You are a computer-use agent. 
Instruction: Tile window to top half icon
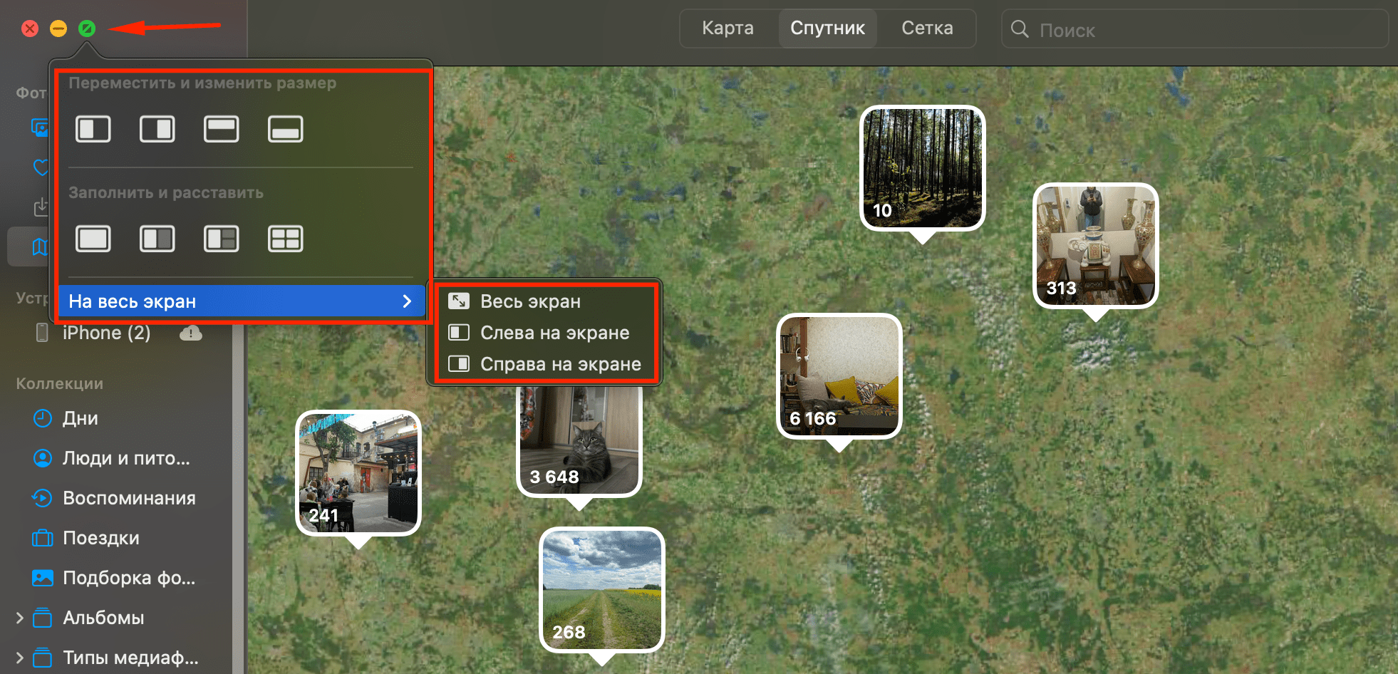click(222, 129)
